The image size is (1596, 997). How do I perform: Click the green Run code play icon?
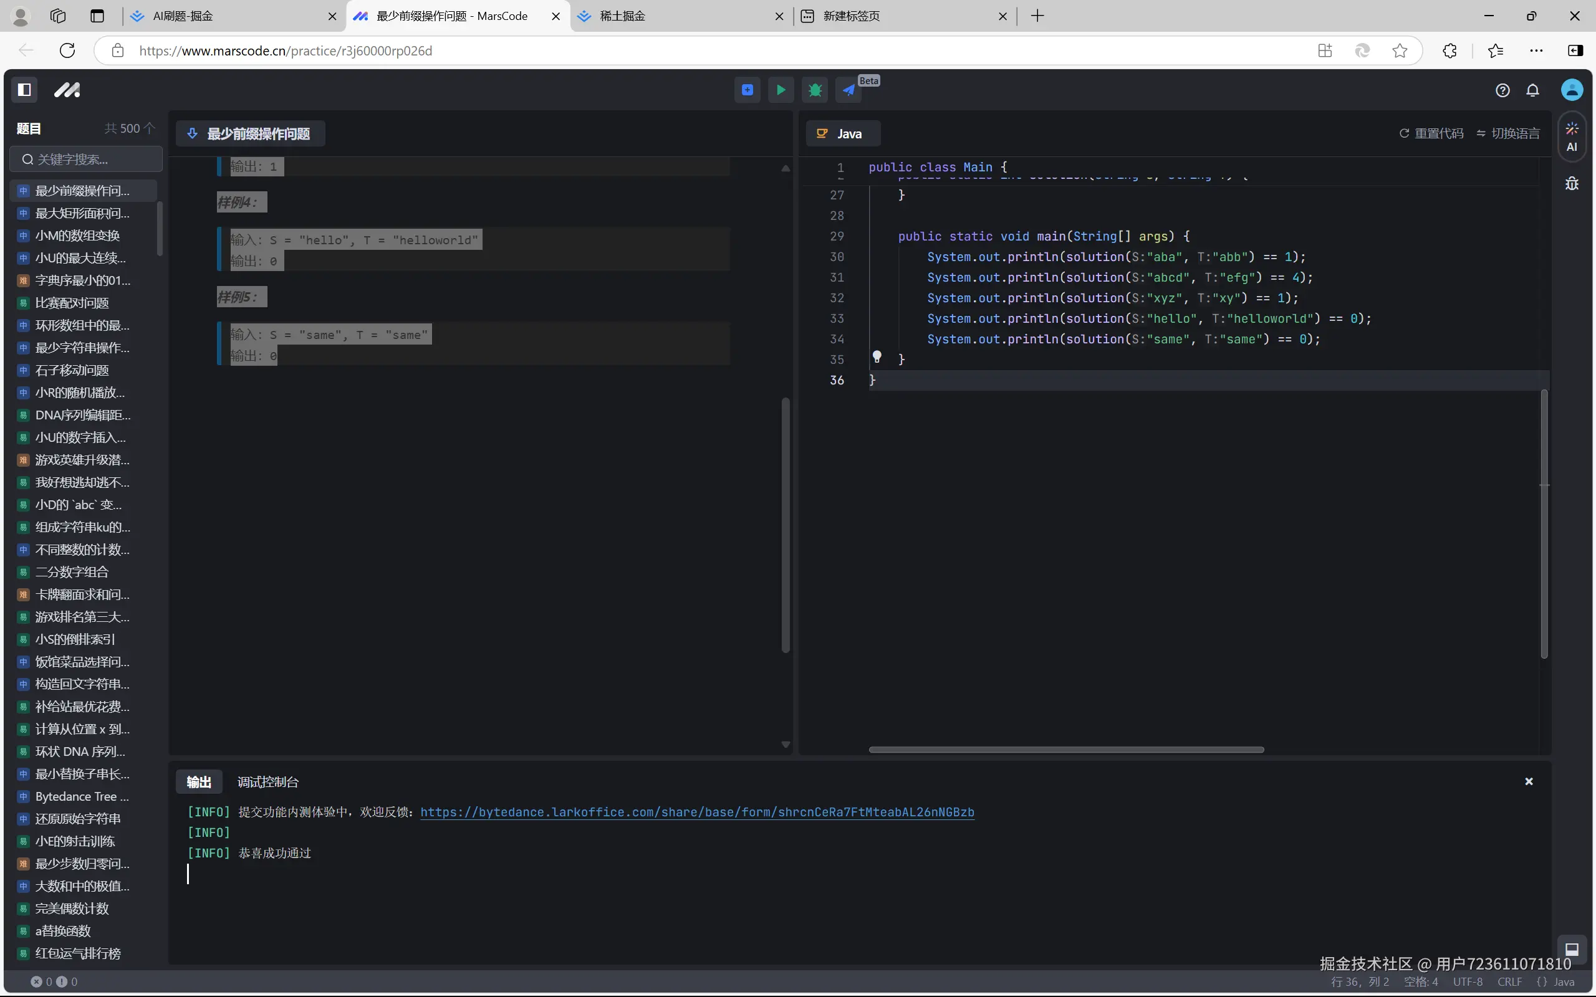(781, 90)
